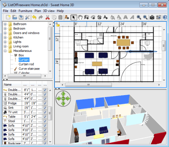Collapse the Miscellaneous category
This screenshot has width=169, height=147.
pos(5,51)
